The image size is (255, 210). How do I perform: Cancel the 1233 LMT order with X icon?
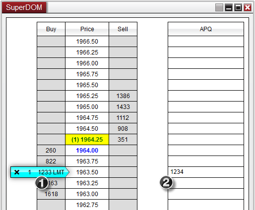tap(17, 172)
